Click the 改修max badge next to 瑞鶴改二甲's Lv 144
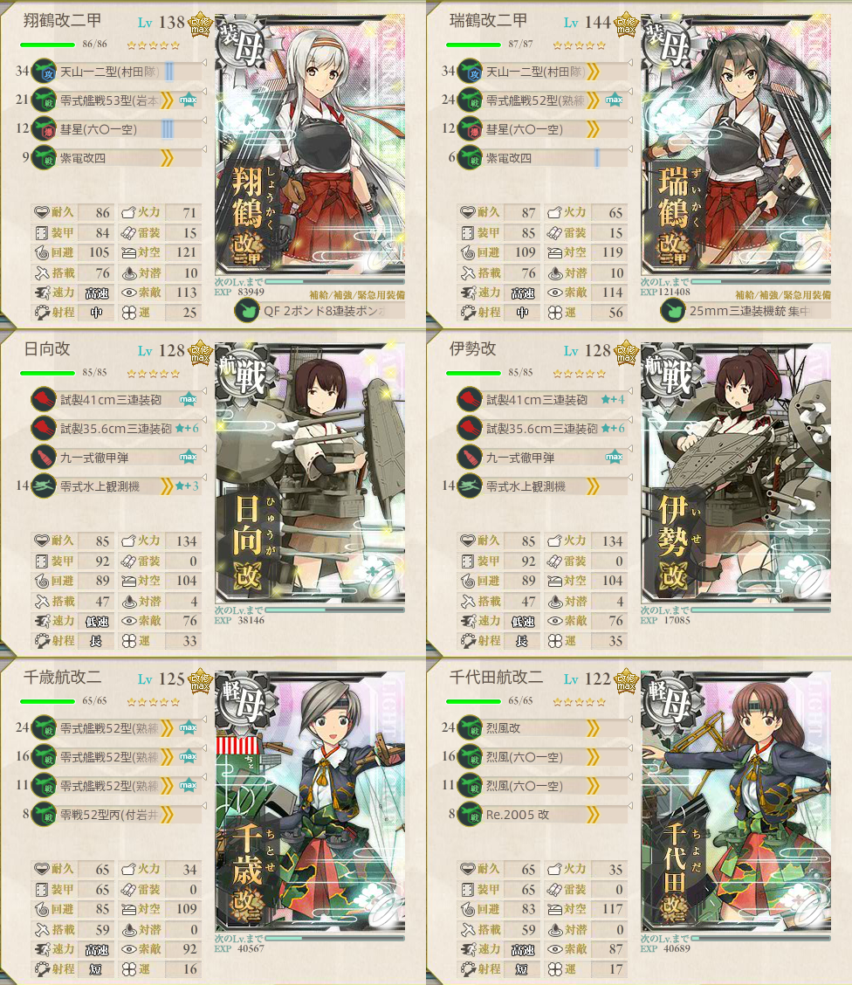 pyautogui.click(x=626, y=25)
